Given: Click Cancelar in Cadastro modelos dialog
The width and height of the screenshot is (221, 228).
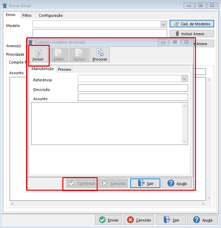Looking at the screenshot, I should coord(113,184).
